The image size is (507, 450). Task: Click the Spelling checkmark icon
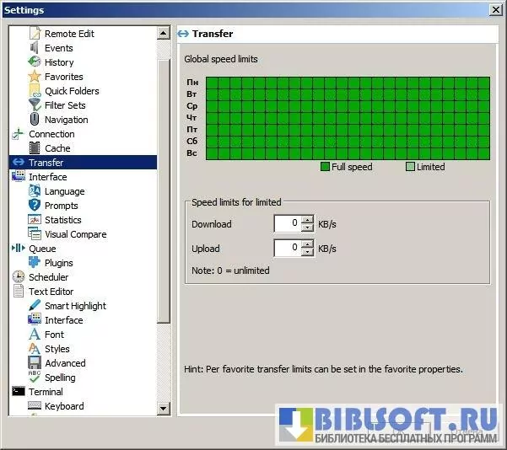coord(35,378)
